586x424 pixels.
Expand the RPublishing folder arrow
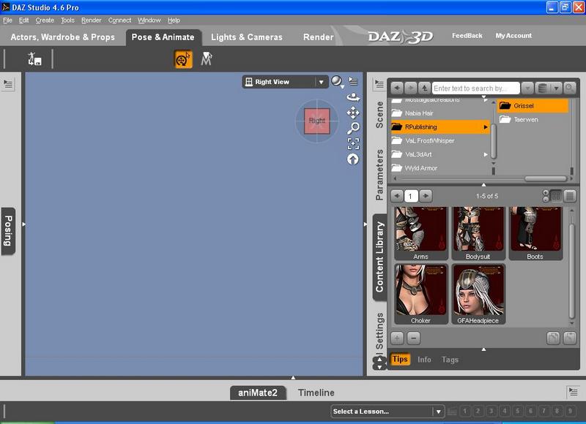486,127
